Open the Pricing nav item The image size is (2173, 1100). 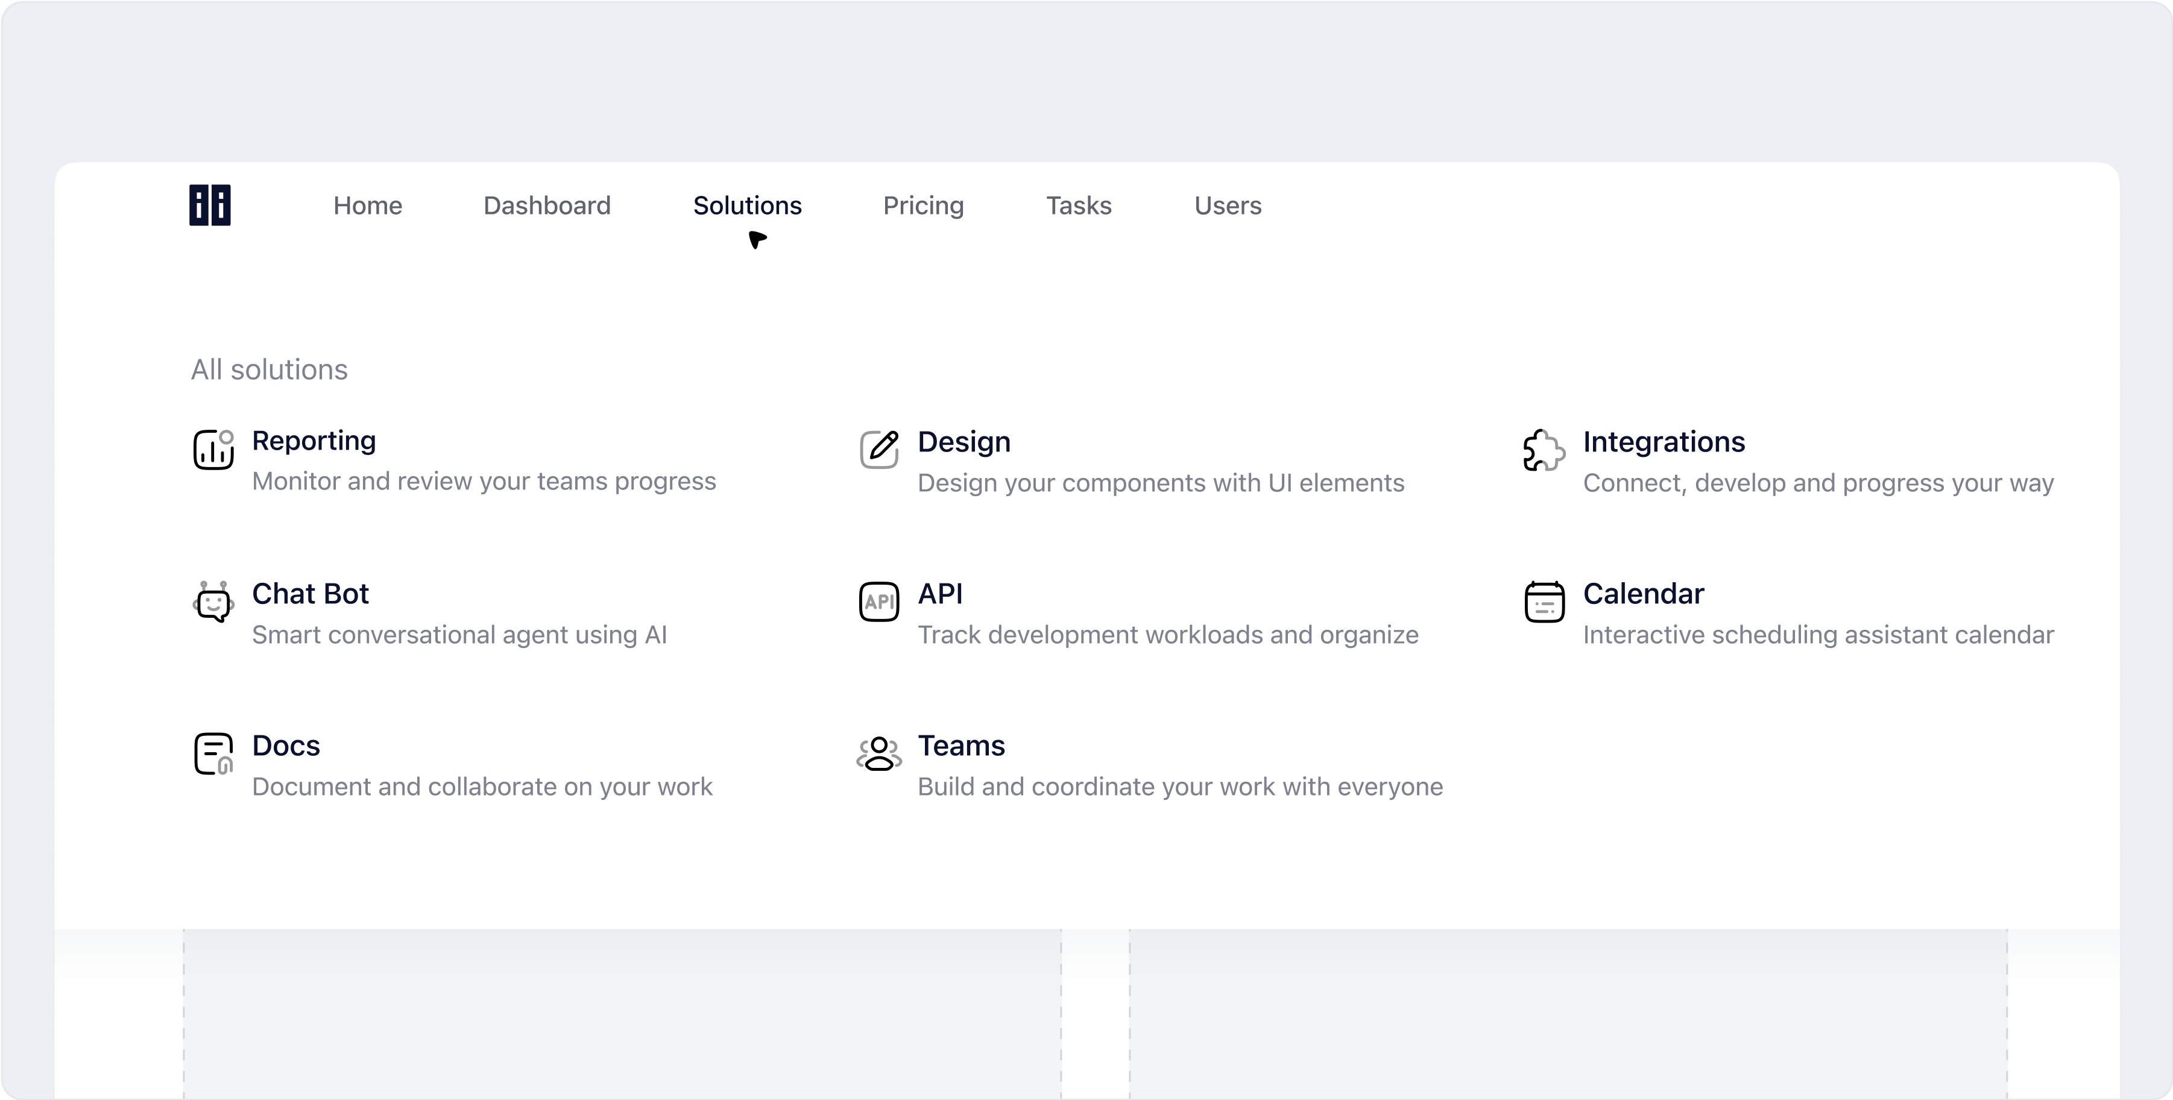click(923, 206)
